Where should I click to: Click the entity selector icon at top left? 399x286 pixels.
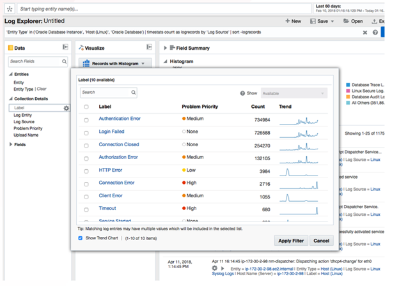8,10
